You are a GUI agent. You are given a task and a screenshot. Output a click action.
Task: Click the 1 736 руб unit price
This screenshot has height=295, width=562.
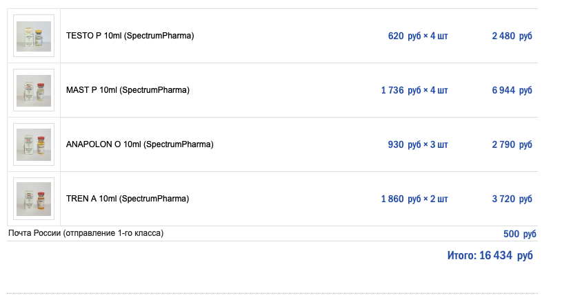[x=400, y=90]
